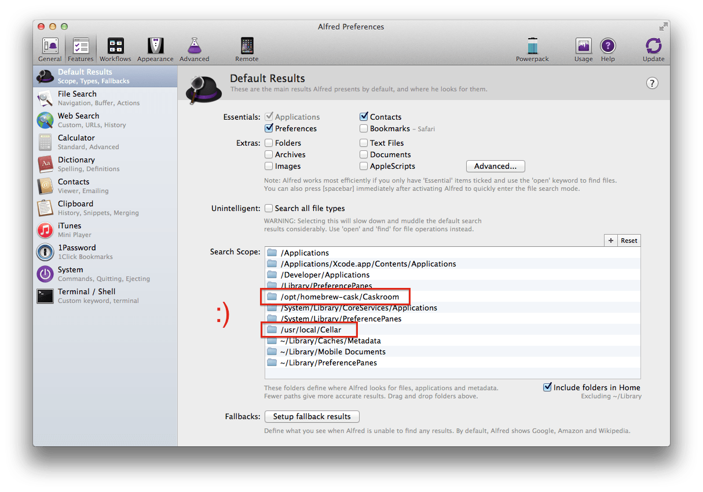Uncheck Include folders in Home

pos(547,387)
